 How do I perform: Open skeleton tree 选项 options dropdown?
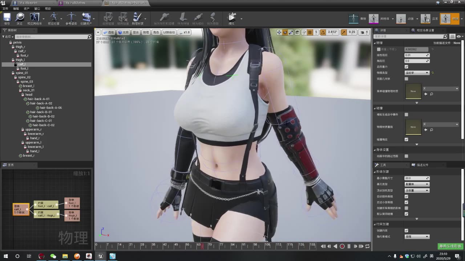8,37
